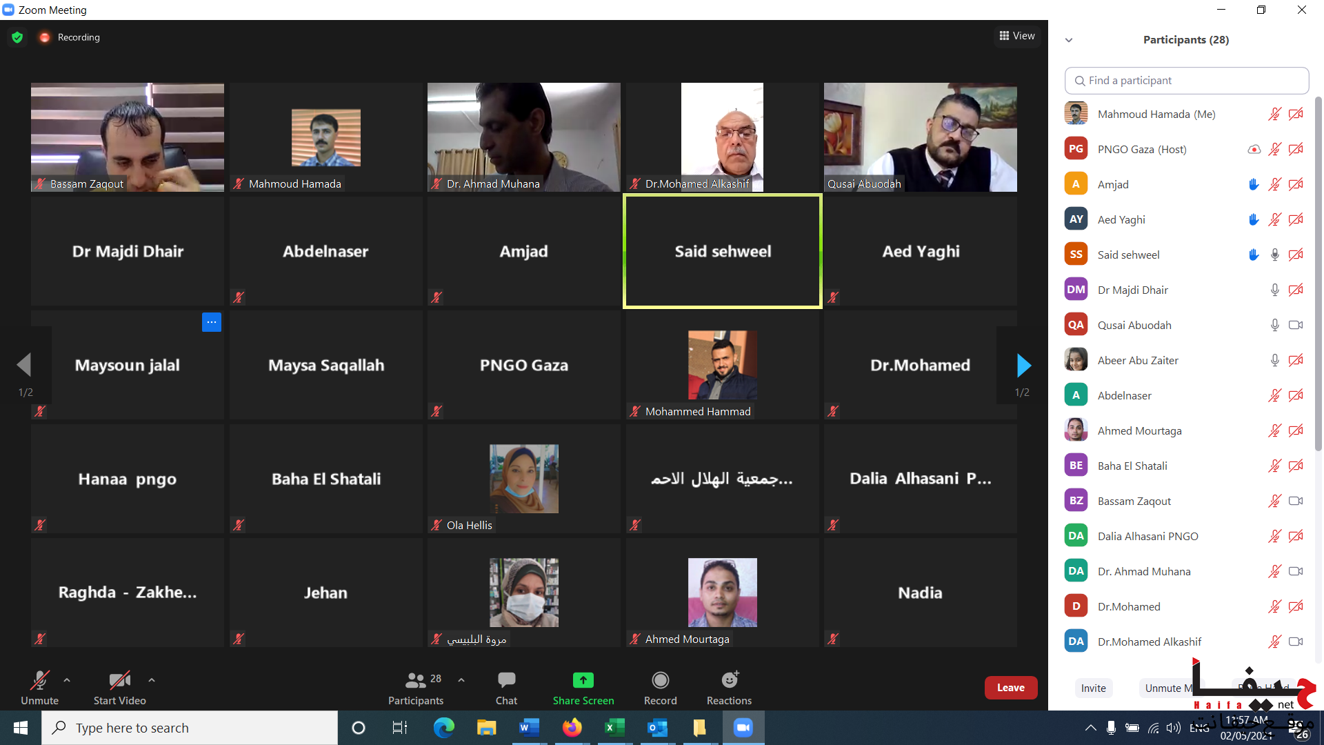Open the Reactions menu icon
This screenshot has height=745, width=1324.
(729, 680)
